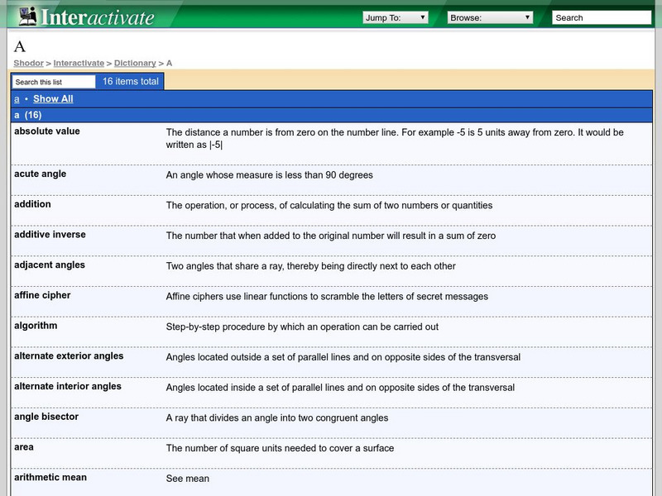Click the Interactivate logo icon
This screenshot has height=496, width=662.
[x=28, y=17]
